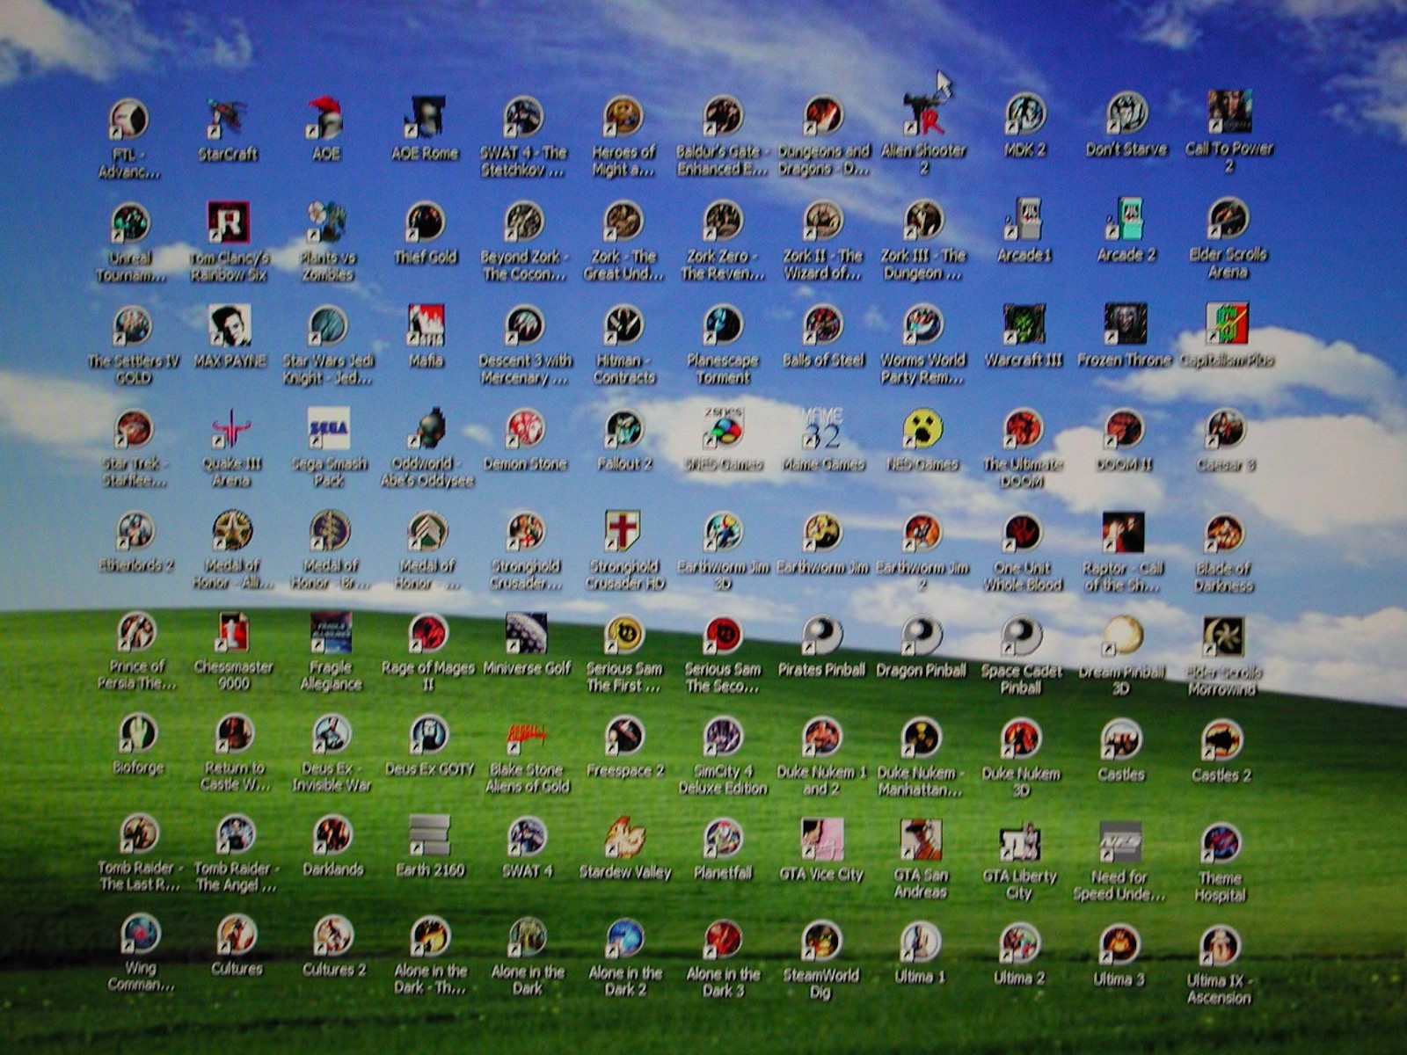
Task: Click the GTA Vice City shortcut
Action: tap(821, 840)
